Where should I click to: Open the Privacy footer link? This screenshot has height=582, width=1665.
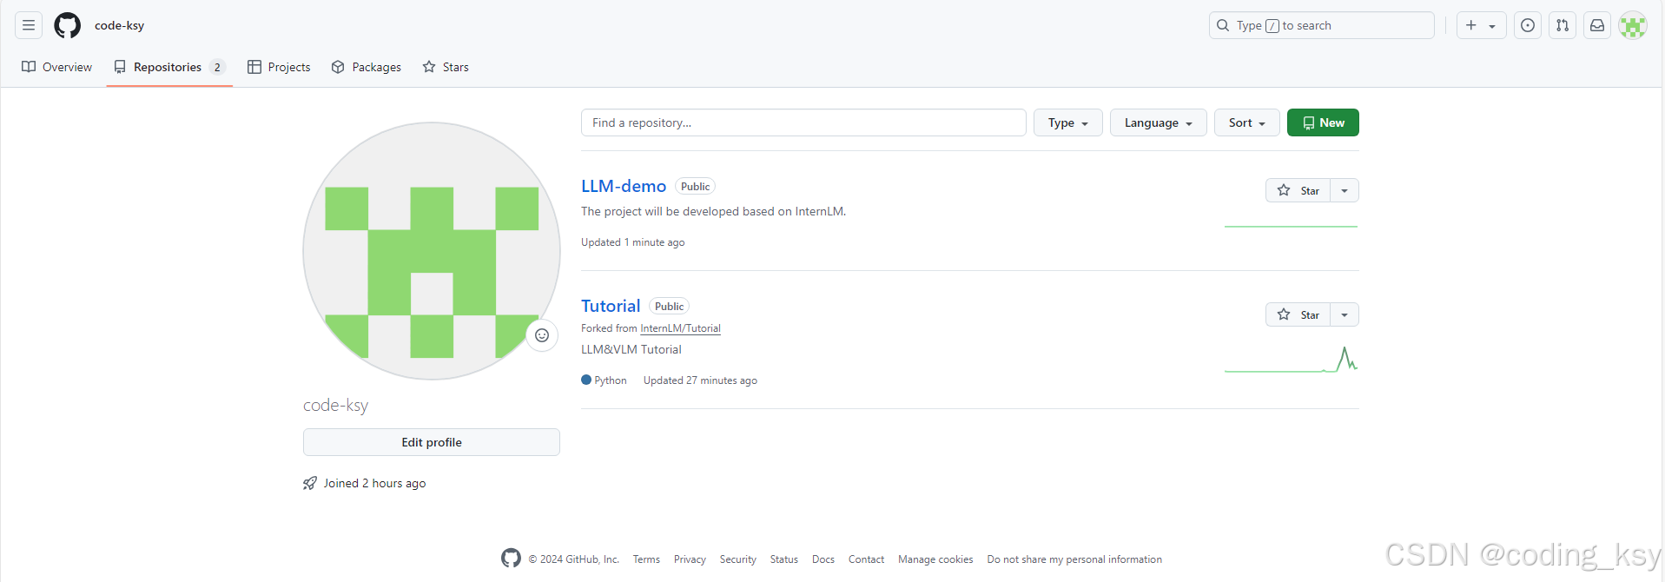(x=690, y=559)
